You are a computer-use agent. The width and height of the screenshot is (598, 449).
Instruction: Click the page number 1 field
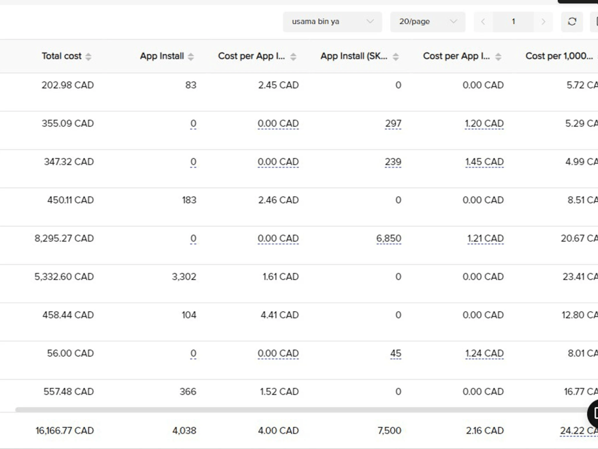coord(513,22)
